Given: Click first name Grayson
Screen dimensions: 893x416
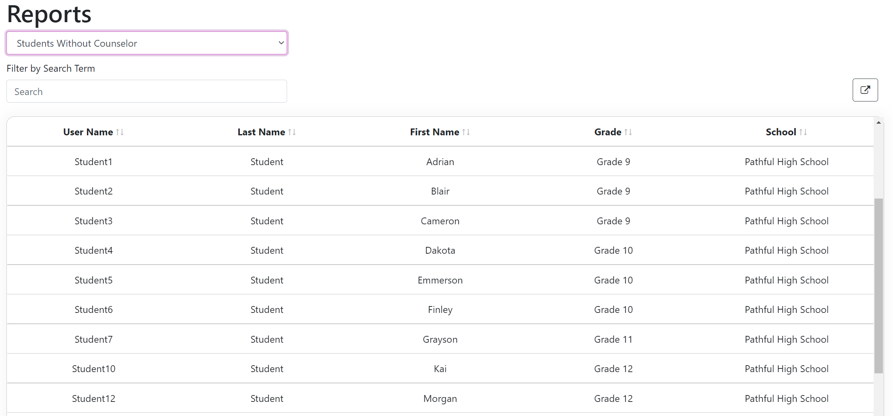Looking at the screenshot, I should [x=440, y=339].
